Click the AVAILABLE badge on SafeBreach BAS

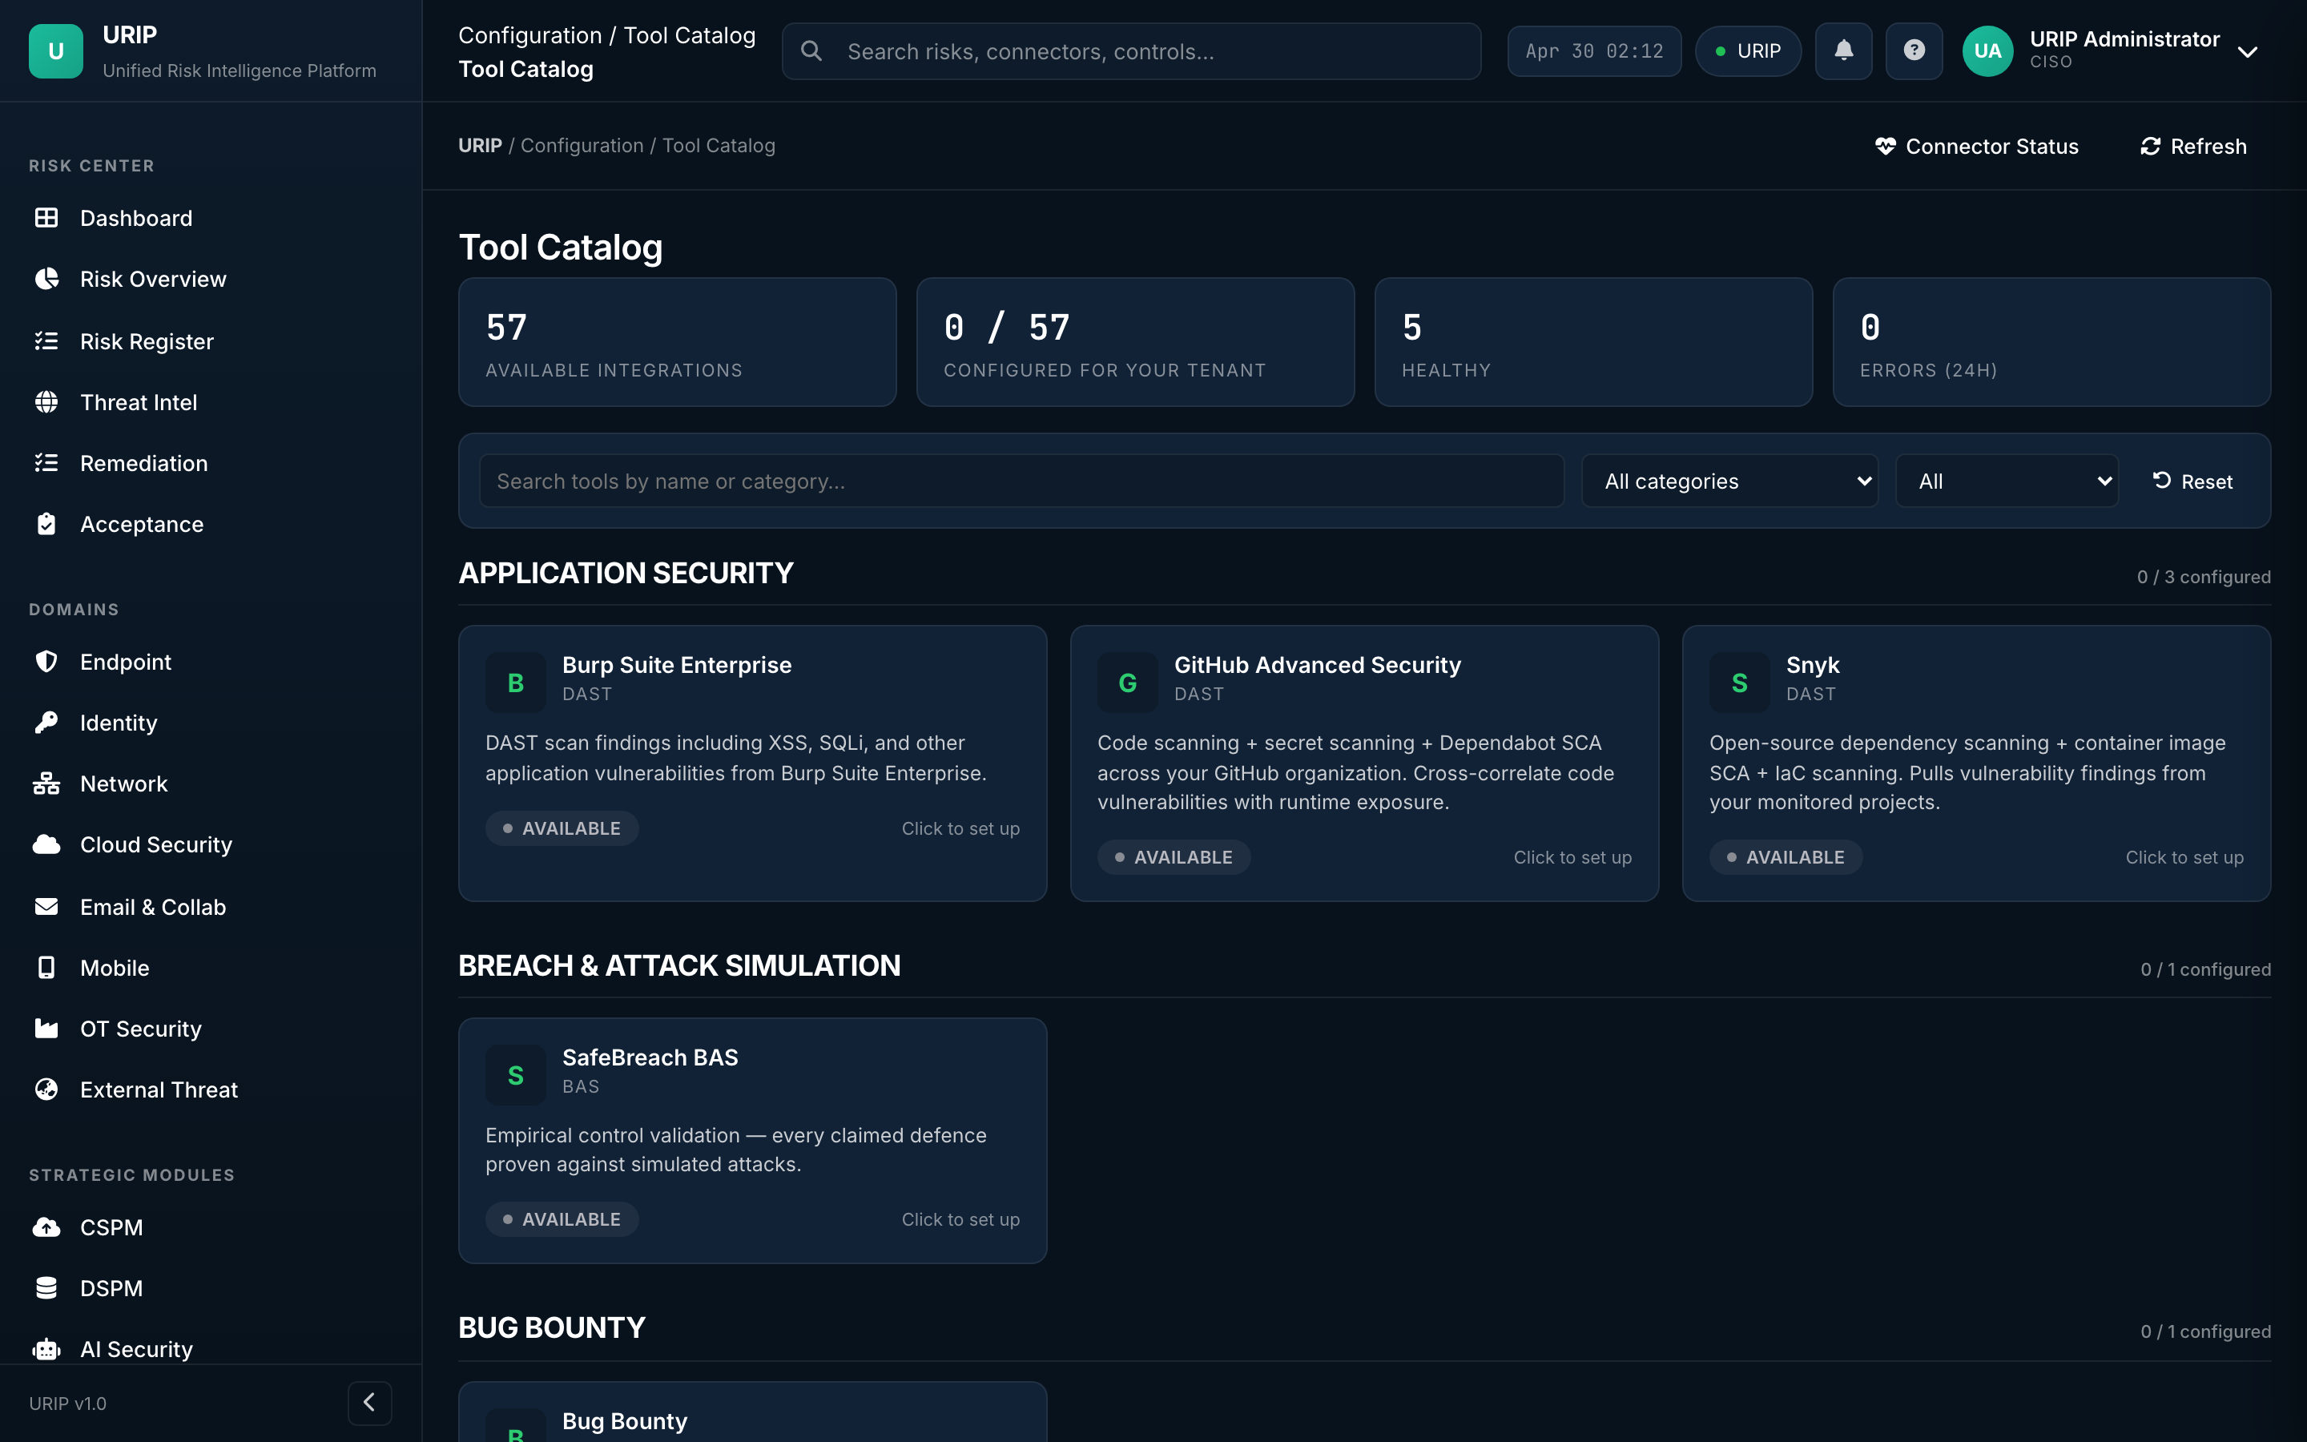[x=562, y=1218]
